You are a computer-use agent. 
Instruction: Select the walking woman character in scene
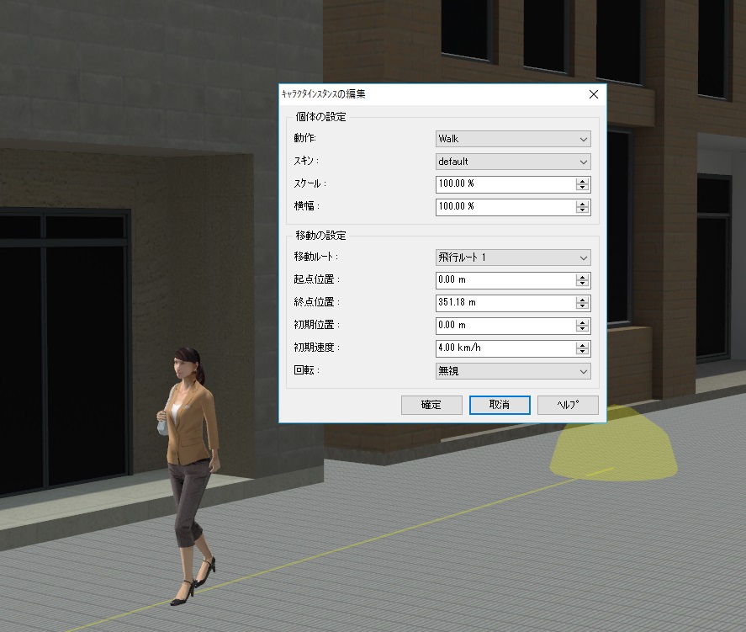(x=188, y=476)
